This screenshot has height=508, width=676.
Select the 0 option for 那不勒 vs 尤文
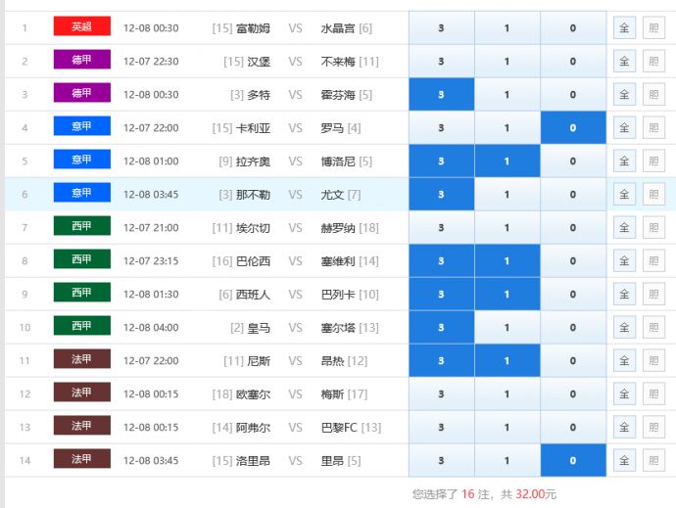point(572,195)
